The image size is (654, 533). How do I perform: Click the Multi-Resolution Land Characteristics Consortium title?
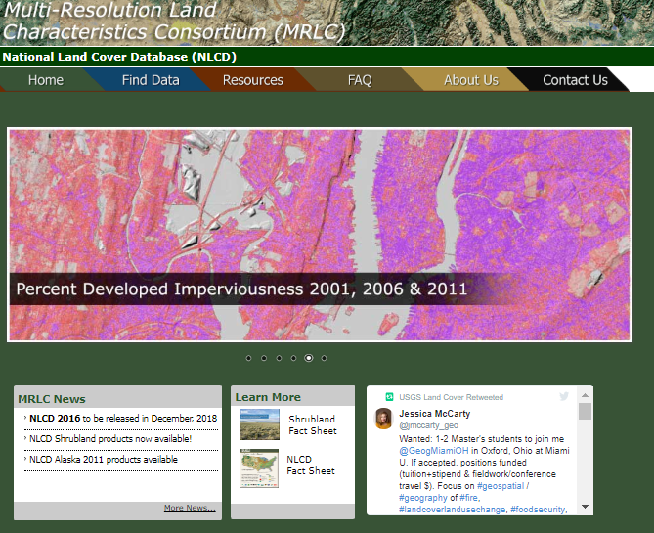[174, 21]
